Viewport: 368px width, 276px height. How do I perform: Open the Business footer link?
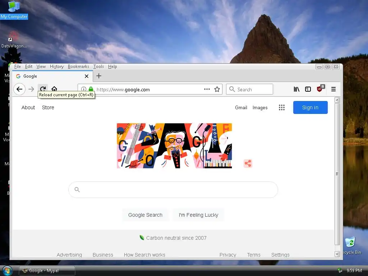[x=103, y=255]
